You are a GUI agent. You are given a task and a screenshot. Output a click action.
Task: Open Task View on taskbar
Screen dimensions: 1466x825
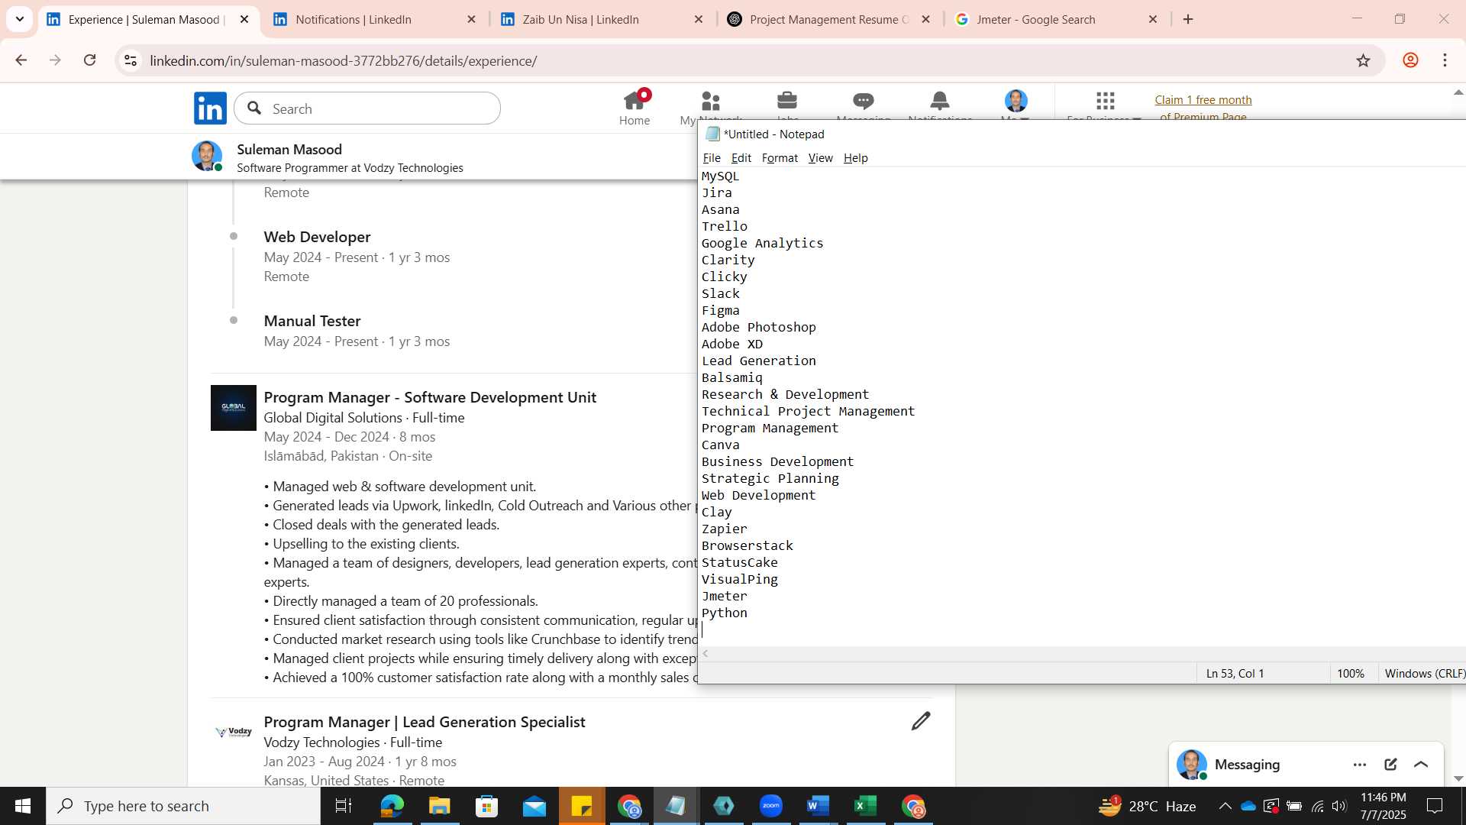[344, 806]
